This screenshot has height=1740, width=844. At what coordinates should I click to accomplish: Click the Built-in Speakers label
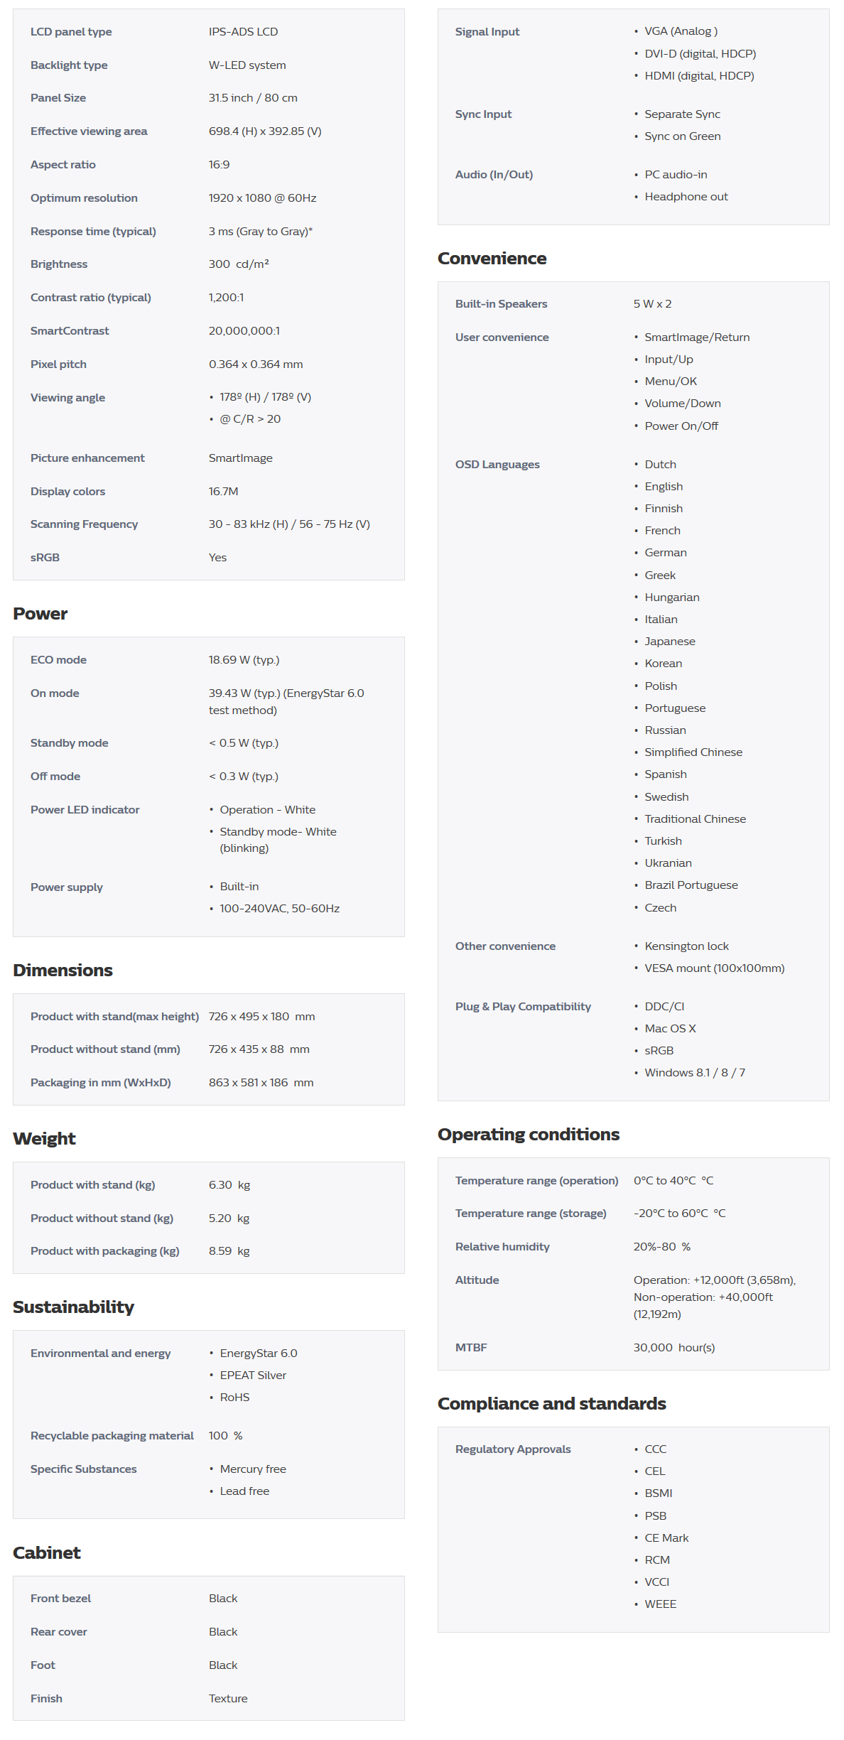(x=501, y=304)
